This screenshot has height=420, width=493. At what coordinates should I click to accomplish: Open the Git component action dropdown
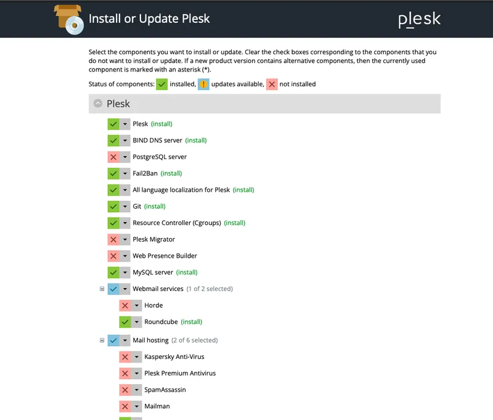[x=125, y=206]
